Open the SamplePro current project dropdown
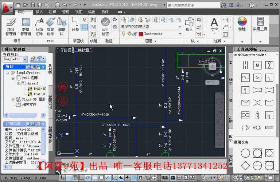This screenshot has height=182, width=280. pos(15,59)
